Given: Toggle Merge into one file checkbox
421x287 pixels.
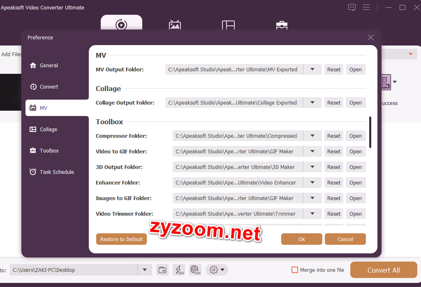Looking at the screenshot, I should [x=294, y=270].
